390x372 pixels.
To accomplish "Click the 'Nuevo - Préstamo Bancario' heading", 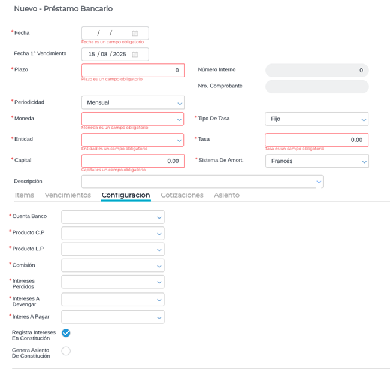I will (64, 9).
